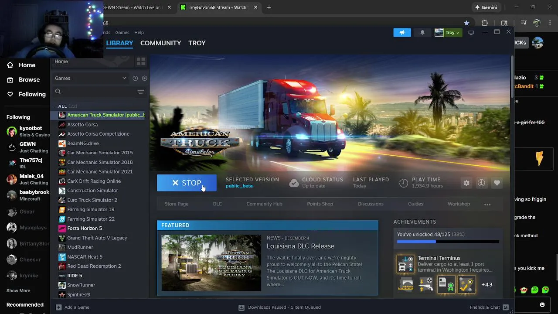Click the Steam announcements megaphone icon
The width and height of the screenshot is (558, 314).
point(402,32)
